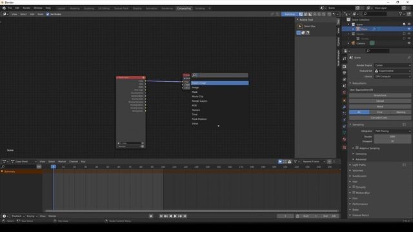This screenshot has height=232, width=413.
Task: Click the Select Box tool icon
Action: pos(300,26)
